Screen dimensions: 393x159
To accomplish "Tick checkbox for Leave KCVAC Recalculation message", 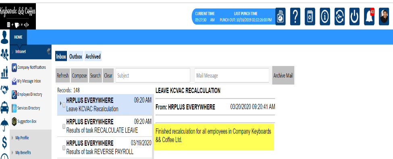I will point(64,105).
